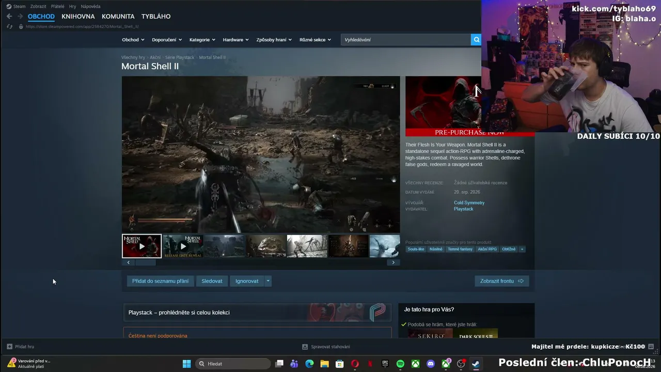Move thumbnail strip left with arrow
The image size is (661, 372).
pyautogui.click(x=129, y=262)
